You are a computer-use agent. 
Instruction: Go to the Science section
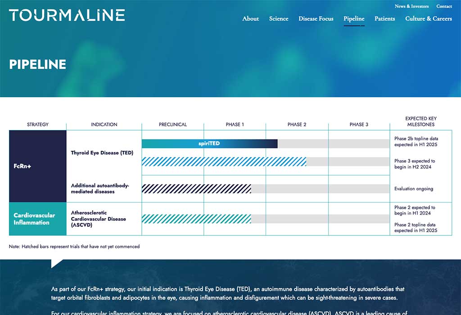279,19
